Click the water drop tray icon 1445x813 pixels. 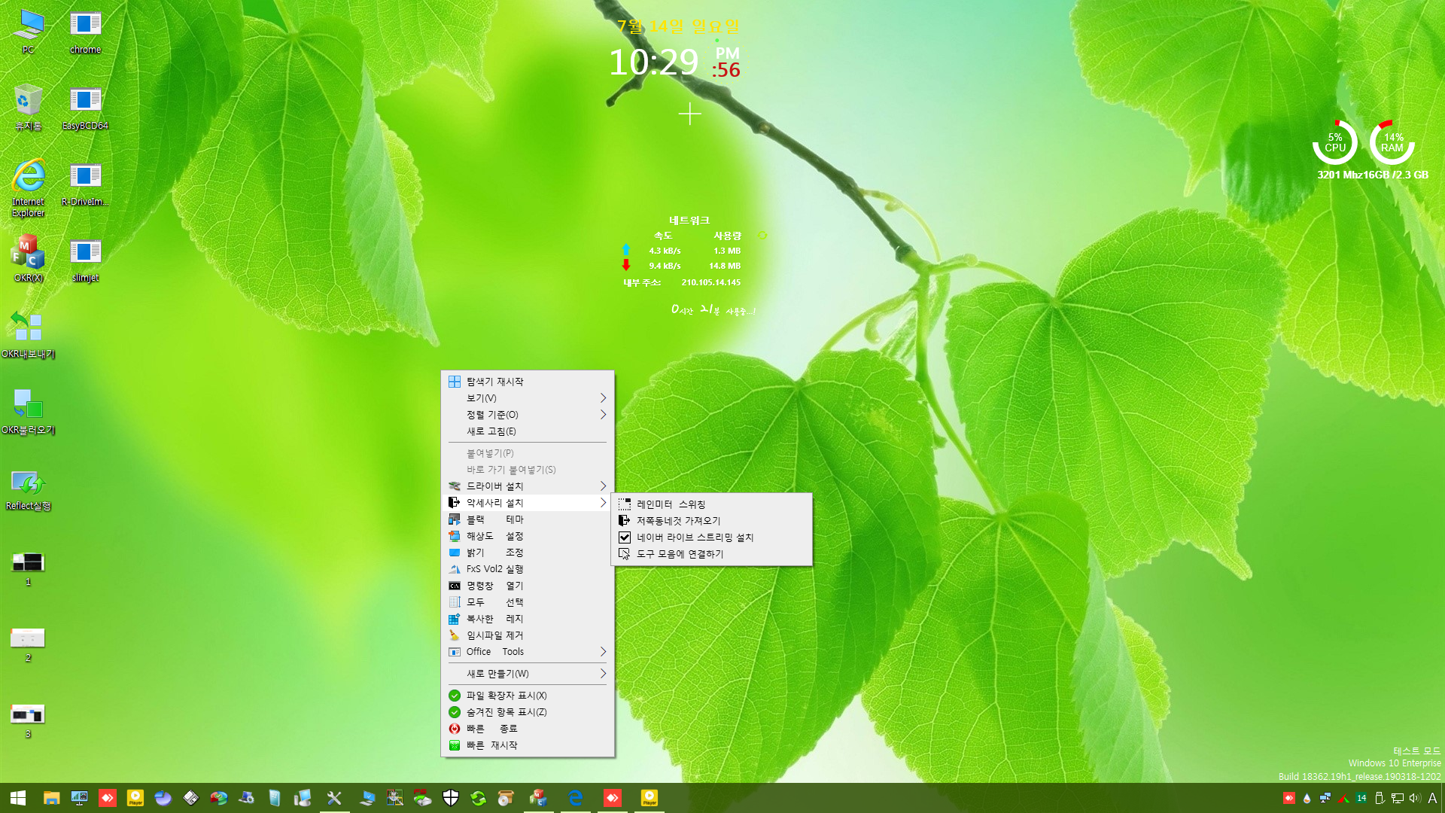tap(1307, 798)
